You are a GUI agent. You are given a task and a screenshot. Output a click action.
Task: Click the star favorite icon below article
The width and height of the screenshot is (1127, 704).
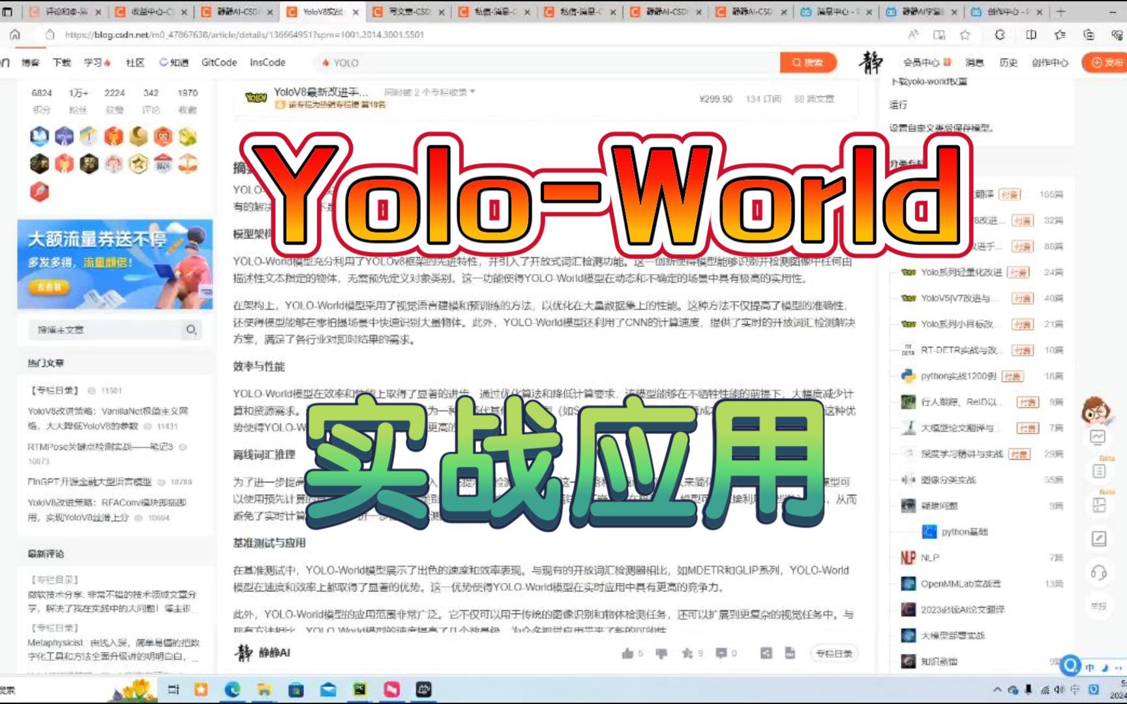pyautogui.click(x=687, y=653)
